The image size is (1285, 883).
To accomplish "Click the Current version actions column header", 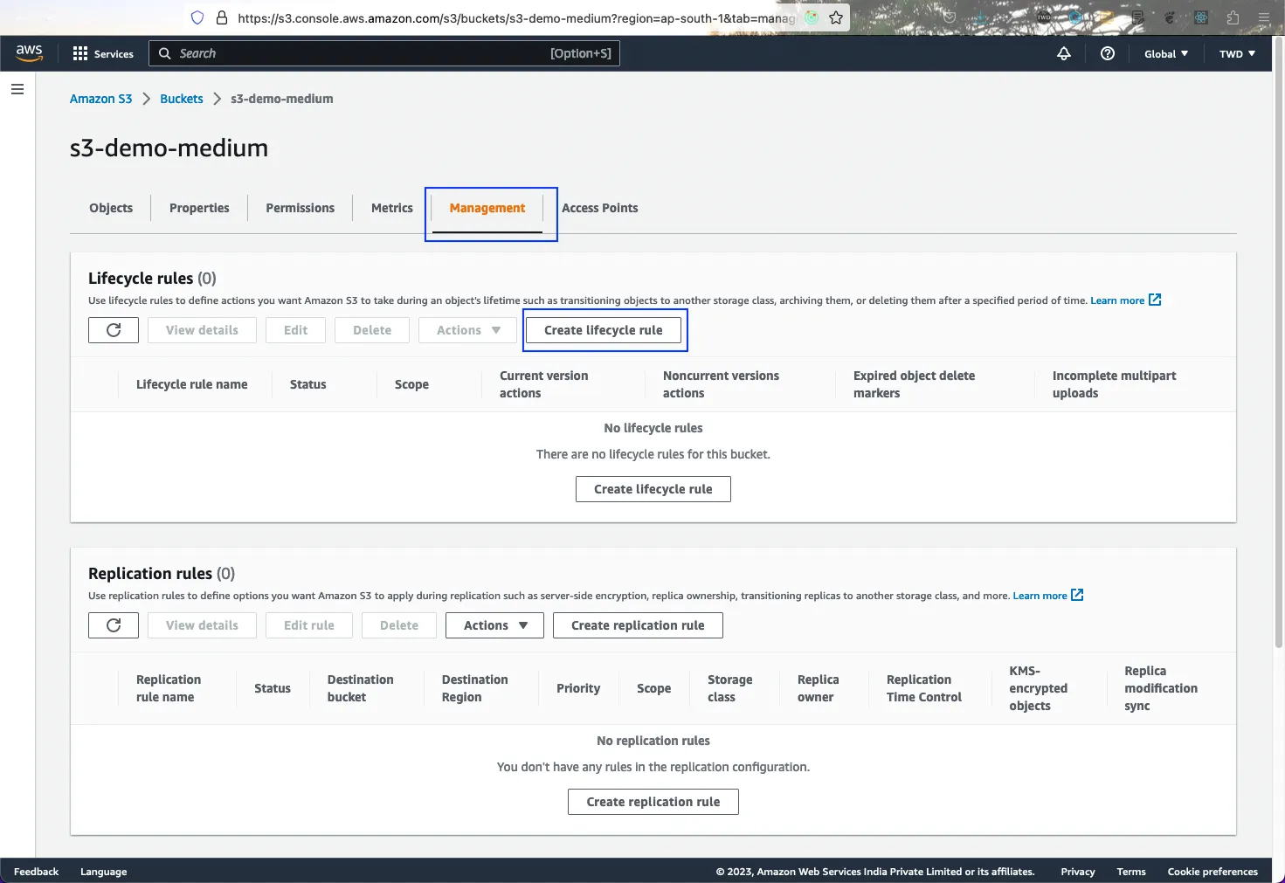I will (544, 384).
